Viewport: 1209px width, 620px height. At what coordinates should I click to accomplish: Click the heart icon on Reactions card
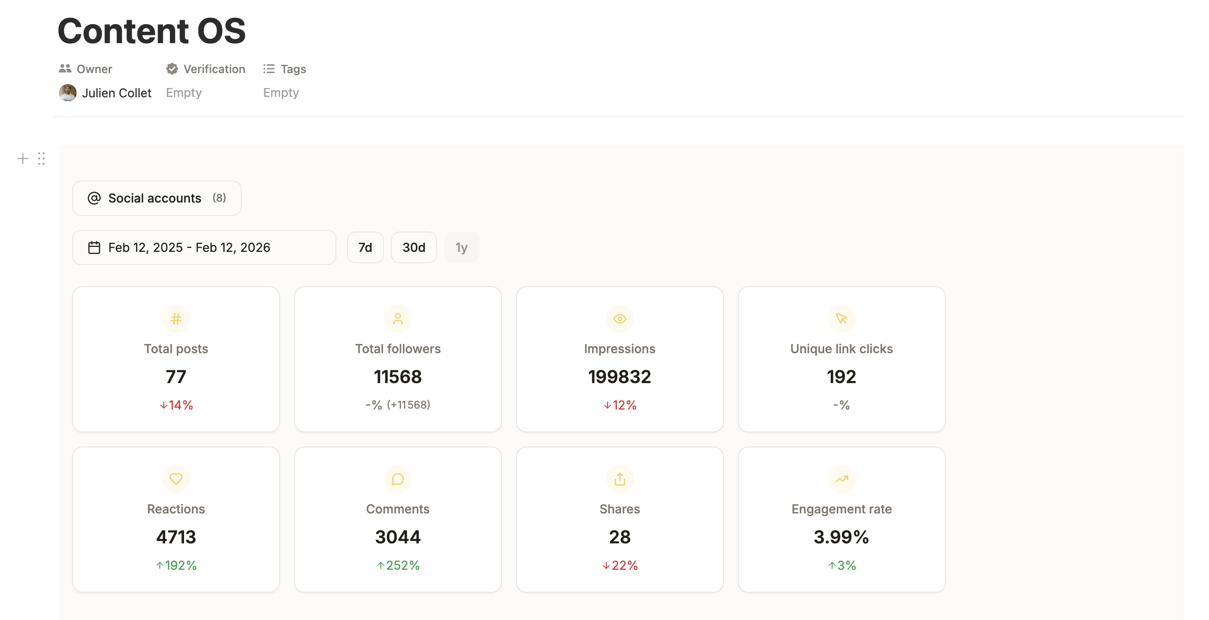tap(176, 479)
